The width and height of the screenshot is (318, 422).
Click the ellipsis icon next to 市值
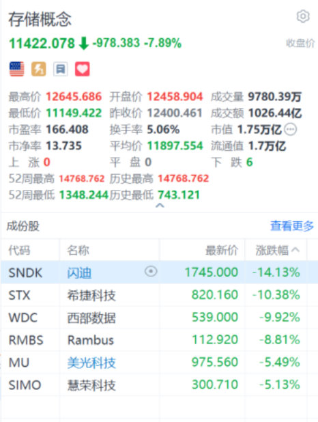[291, 130]
